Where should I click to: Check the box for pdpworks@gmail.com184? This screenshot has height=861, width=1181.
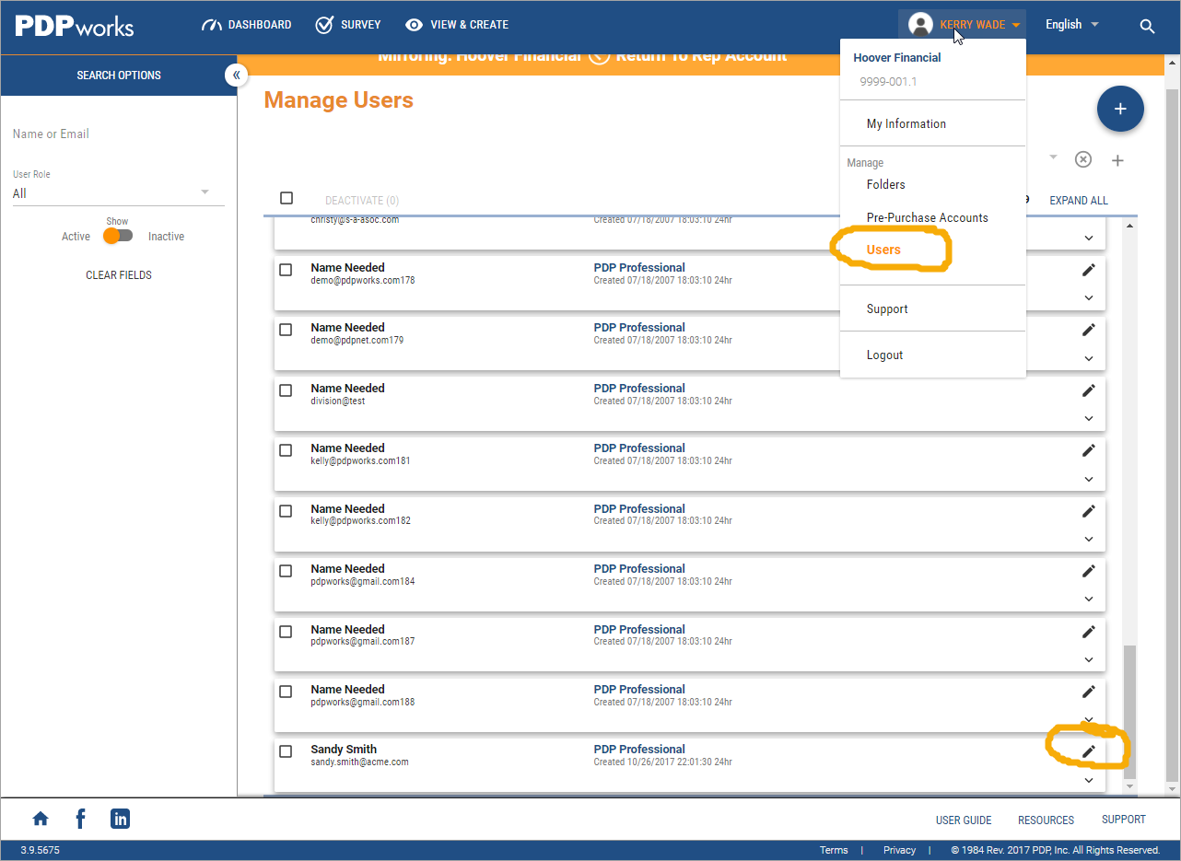pyautogui.click(x=286, y=571)
